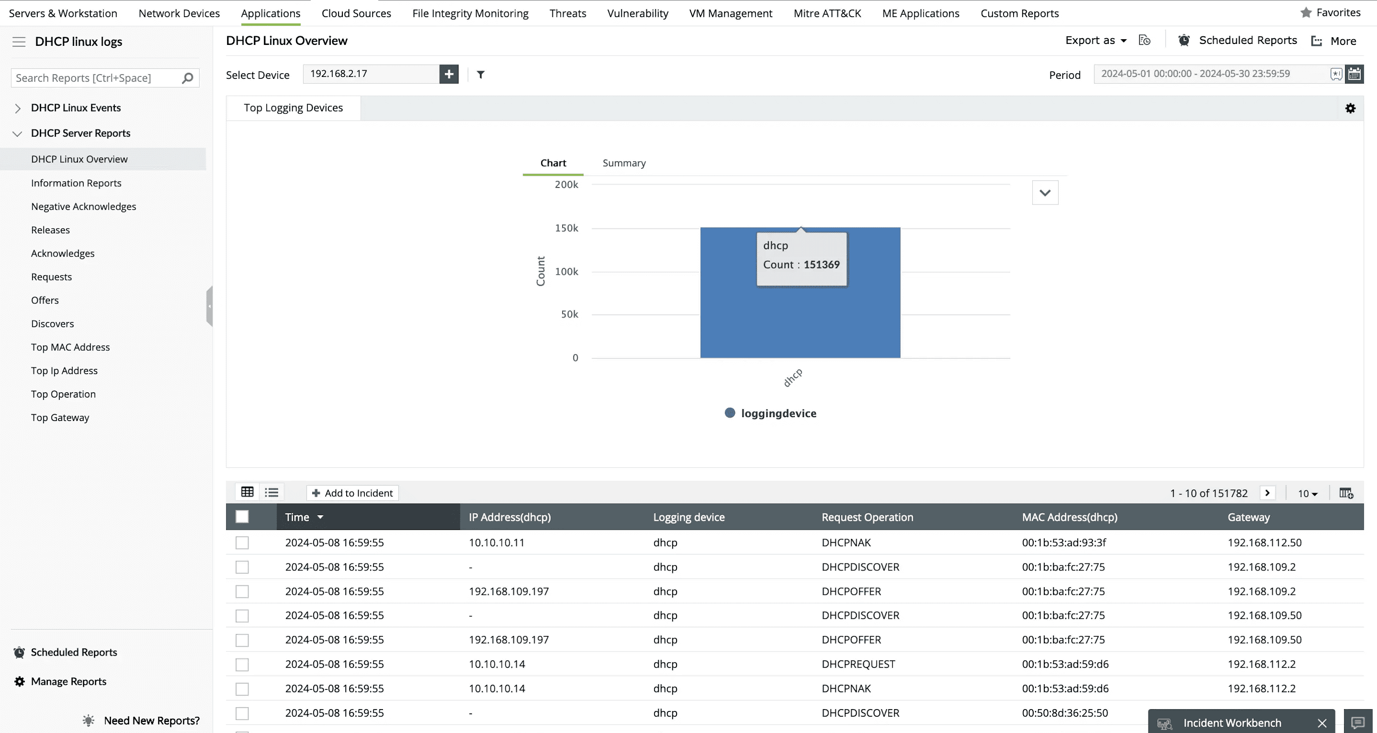The image size is (1377, 733).
Task: Switch to grid table view icon
Action: pyautogui.click(x=247, y=492)
